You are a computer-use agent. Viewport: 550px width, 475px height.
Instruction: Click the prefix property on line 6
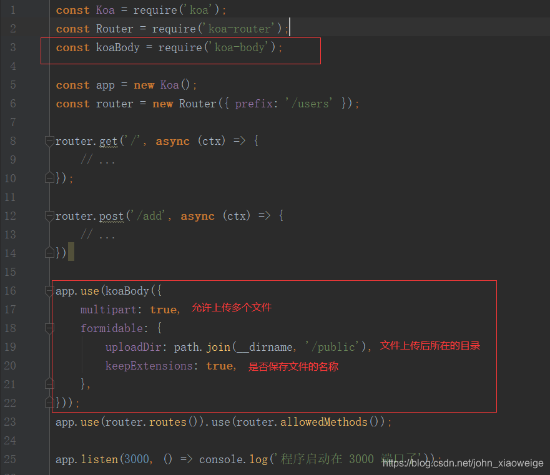click(x=254, y=104)
